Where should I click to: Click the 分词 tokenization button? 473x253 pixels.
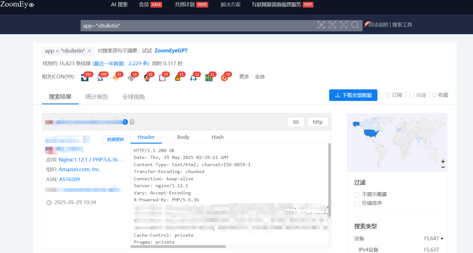click(x=417, y=95)
